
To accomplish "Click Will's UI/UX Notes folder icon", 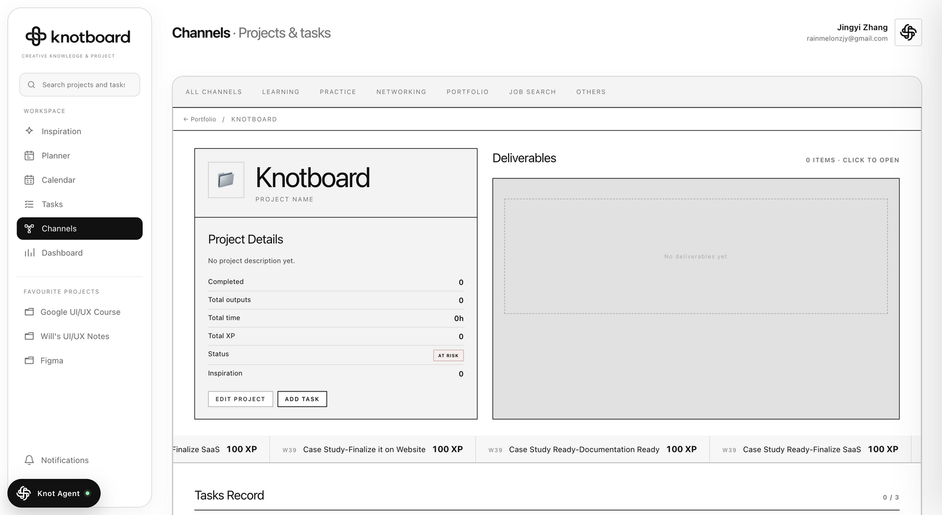I will click(29, 336).
